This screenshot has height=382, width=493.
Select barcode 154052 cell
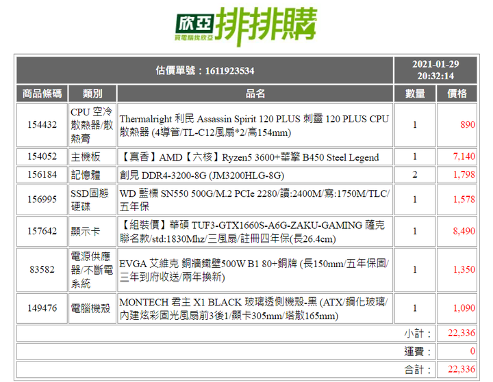tap(42, 156)
